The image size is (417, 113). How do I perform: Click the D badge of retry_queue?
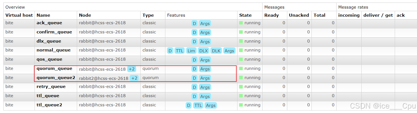point(194,87)
